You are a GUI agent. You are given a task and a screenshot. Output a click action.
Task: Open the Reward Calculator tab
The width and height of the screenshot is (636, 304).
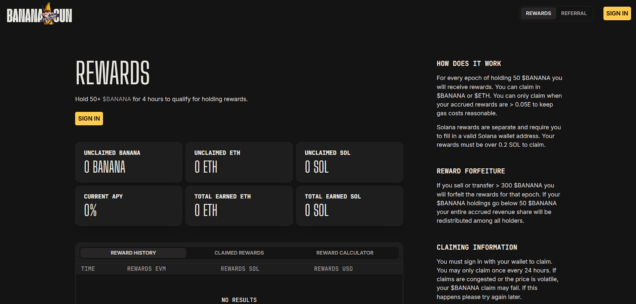tap(345, 253)
